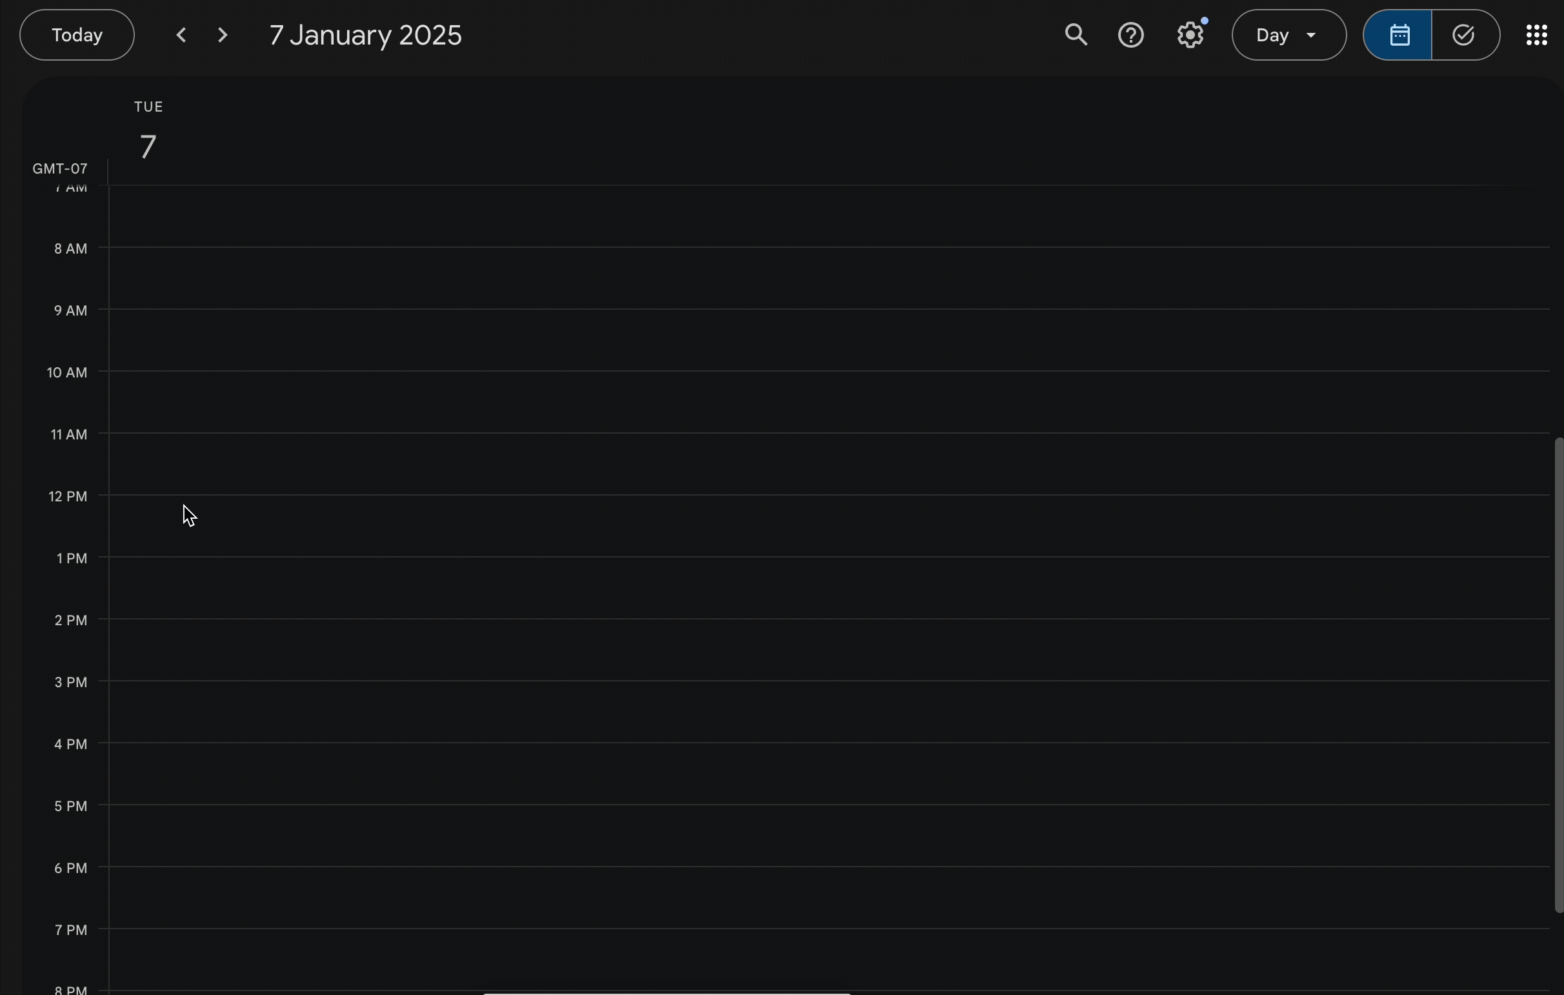Image resolution: width=1564 pixels, height=995 pixels.
Task: Open the Help question mark menu
Action: click(x=1131, y=35)
